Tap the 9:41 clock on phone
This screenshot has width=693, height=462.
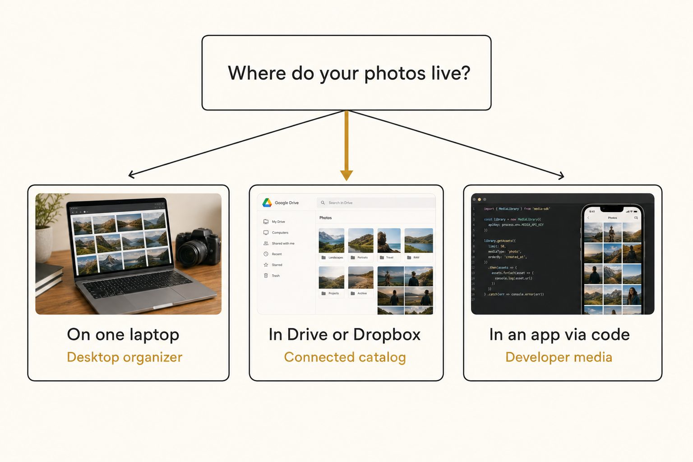coord(592,211)
